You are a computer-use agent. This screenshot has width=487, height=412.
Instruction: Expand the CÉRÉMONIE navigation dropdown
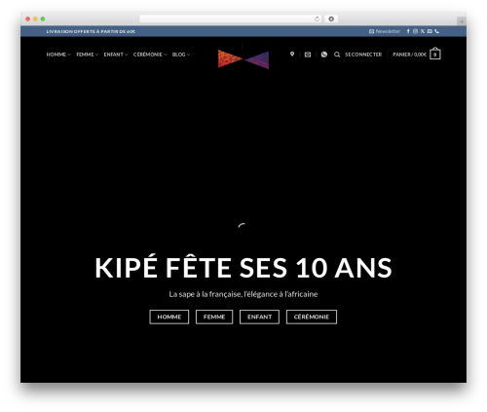coord(150,55)
